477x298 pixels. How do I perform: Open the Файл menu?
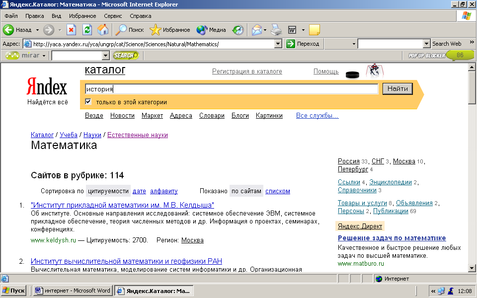pos(11,16)
